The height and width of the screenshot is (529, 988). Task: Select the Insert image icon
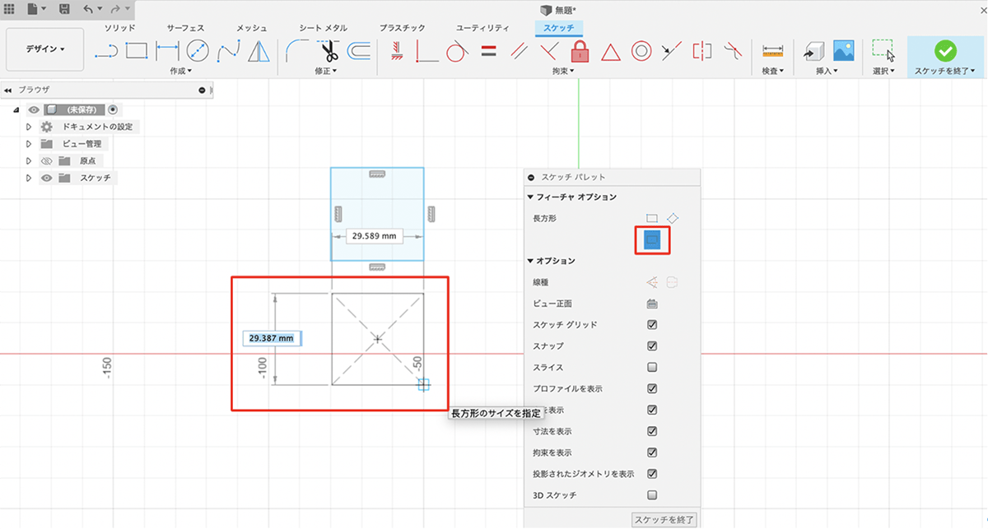[x=843, y=51]
